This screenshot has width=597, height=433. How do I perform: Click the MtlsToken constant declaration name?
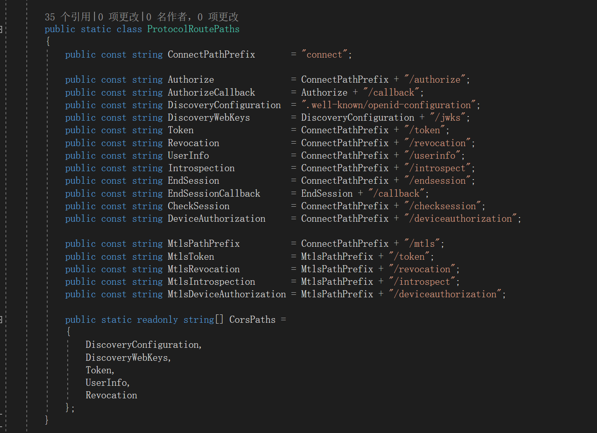[x=191, y=257]
